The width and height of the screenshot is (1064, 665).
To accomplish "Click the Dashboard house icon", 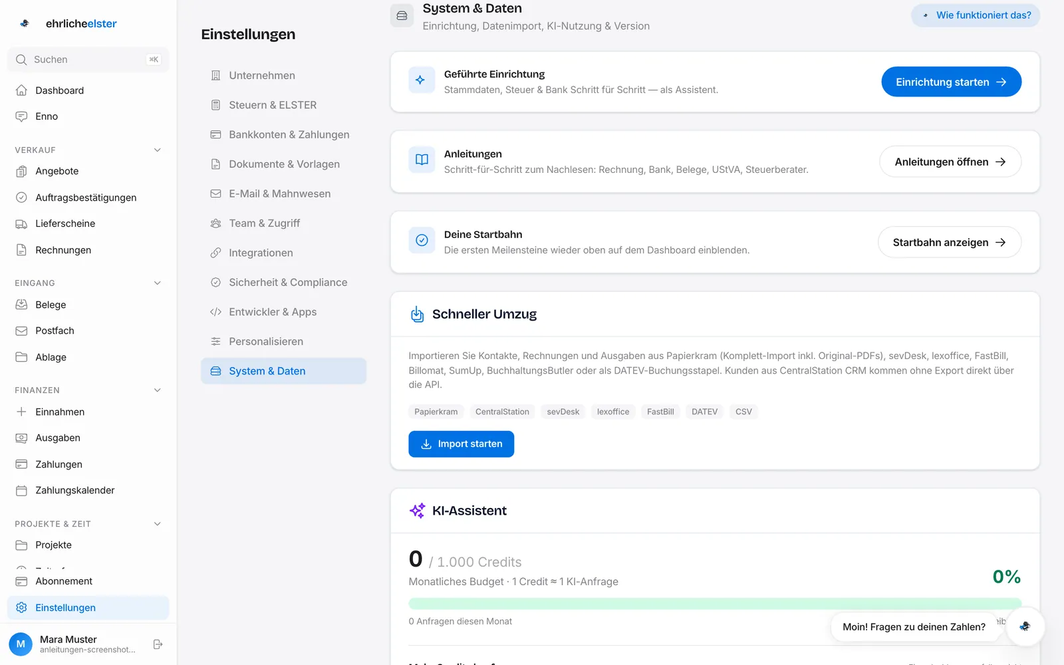I will [21, 90].
